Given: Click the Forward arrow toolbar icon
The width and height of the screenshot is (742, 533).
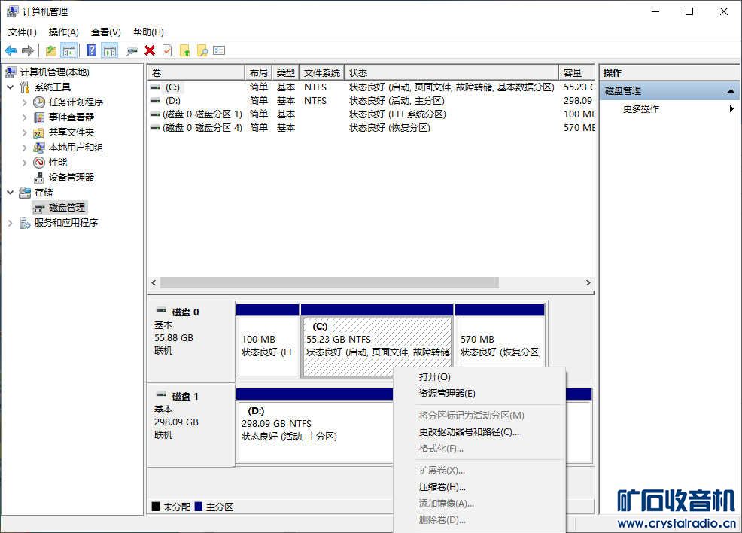Looking at the screenshot, I should tap(27, 50).
